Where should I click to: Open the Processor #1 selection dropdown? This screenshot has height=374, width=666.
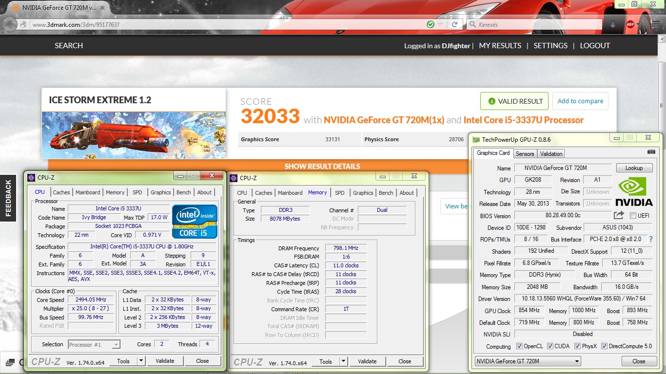94,344
